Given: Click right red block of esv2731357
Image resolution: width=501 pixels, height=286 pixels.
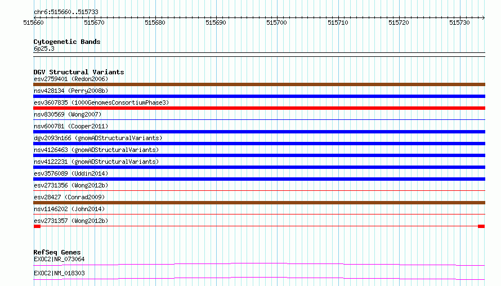Looking at the screenshot, I should point(481,226).
